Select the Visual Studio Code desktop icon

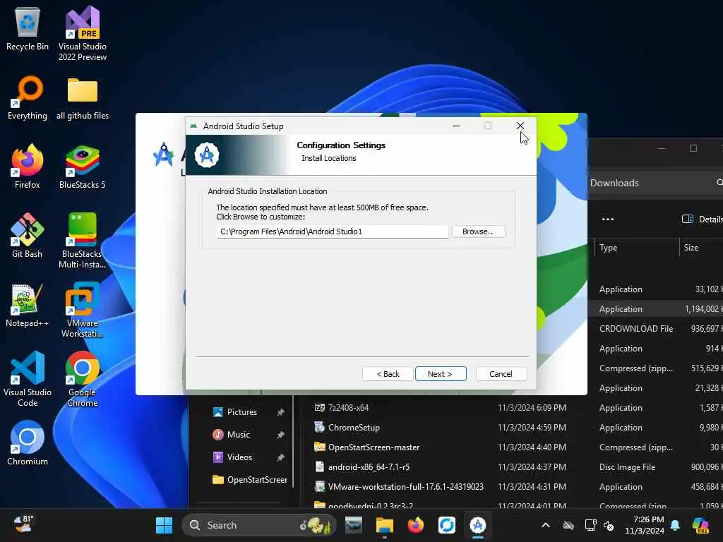click(x=28, y=379)
